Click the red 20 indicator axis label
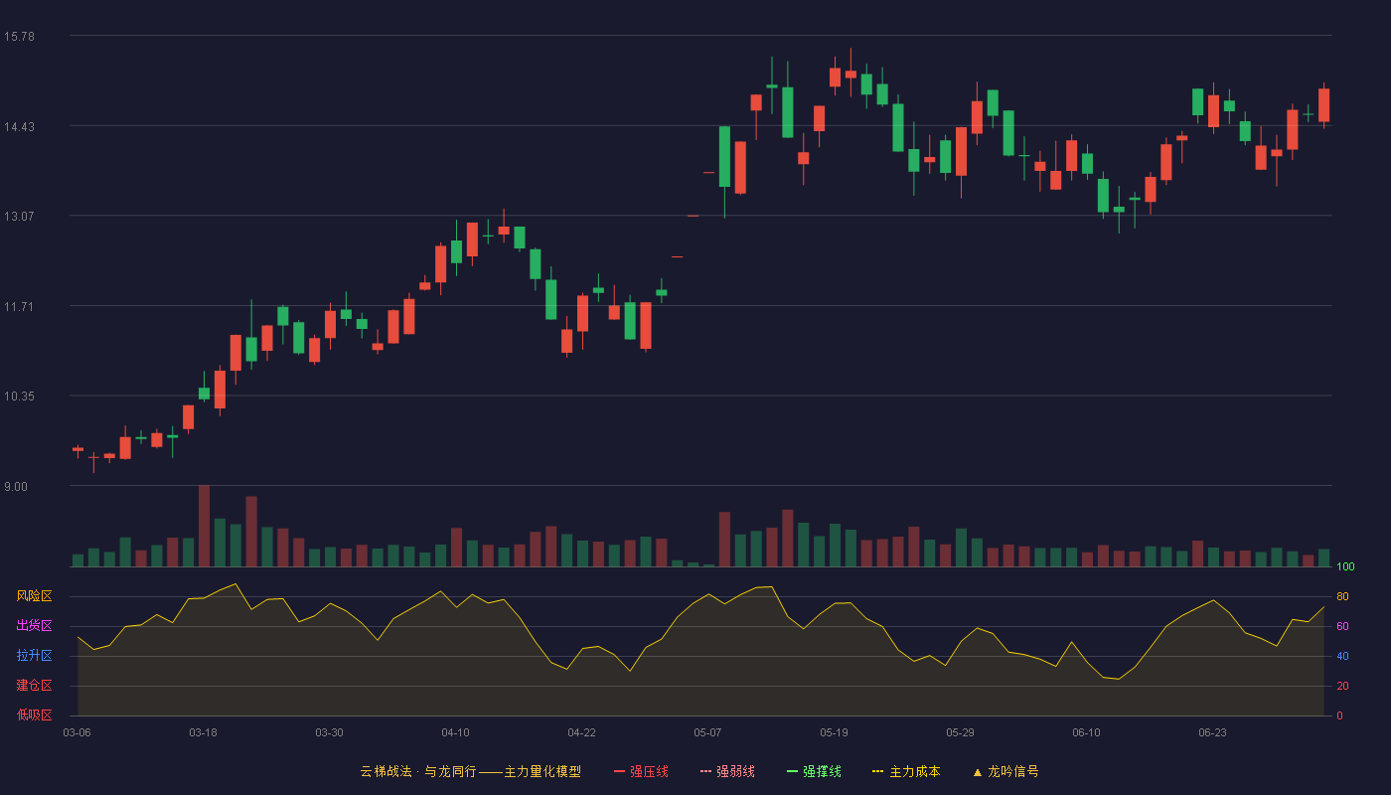This screenshot has height=795, width=1391. 1342,686
